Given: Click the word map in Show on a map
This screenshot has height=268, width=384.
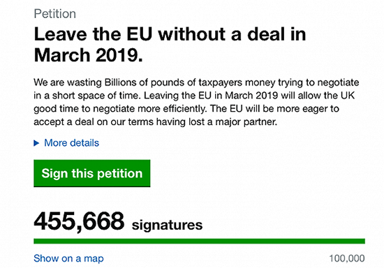Looking at the screenshot, I should pyautogui.click(x=94, y=259).
